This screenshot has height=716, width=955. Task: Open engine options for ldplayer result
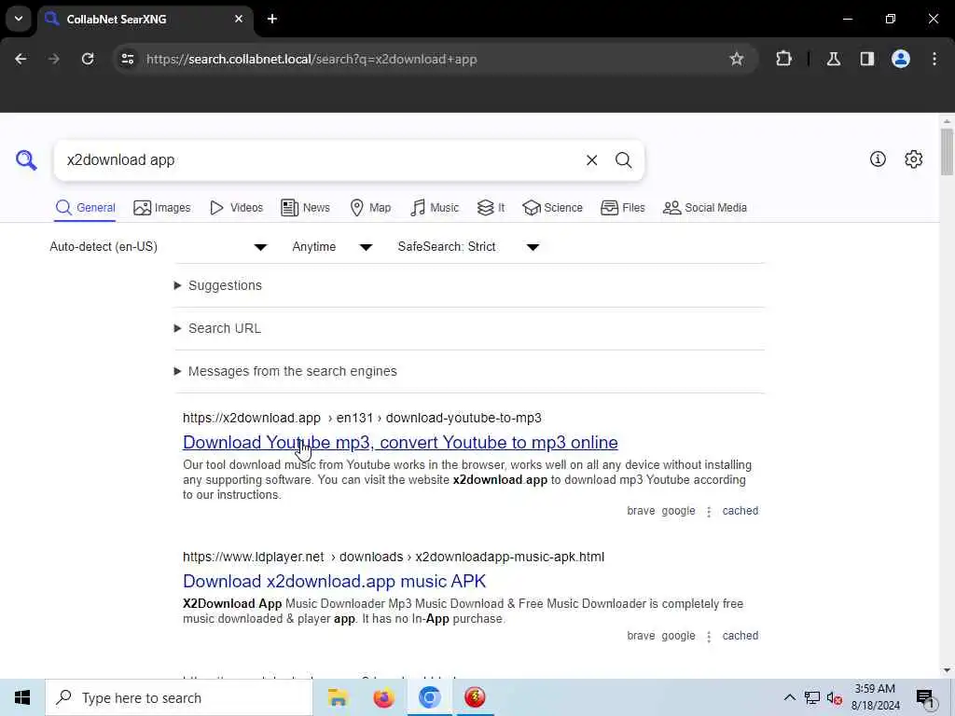click(709, 636)
